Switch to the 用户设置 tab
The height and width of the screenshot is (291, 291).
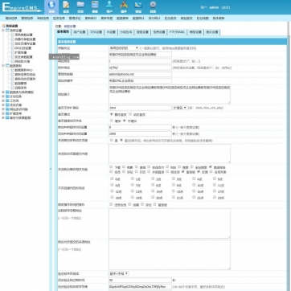click(x=80, y=32)
